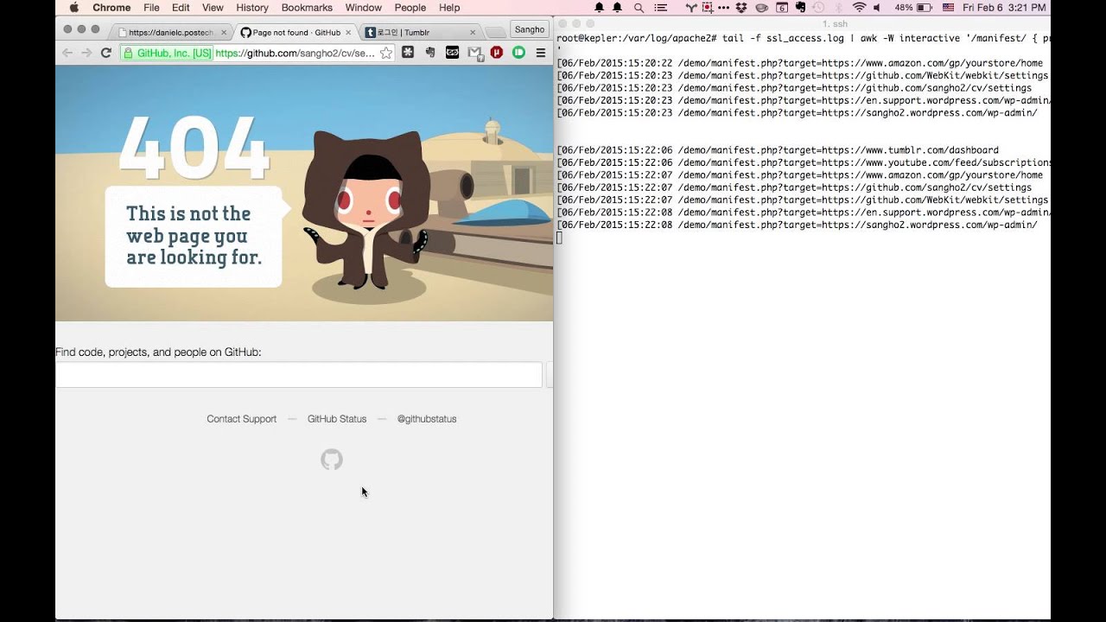Select the Page not found GitHub tab
Image resolution: width=1106 pixels, height=622 pixels.
pyautogui.click(x=296, y=32)
